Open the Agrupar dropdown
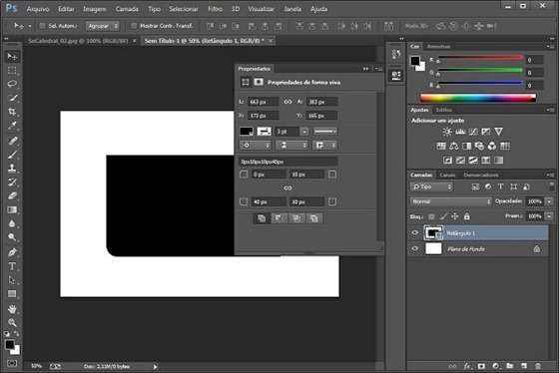The width and height of the screenshot is (559, 373). [102, 26]
